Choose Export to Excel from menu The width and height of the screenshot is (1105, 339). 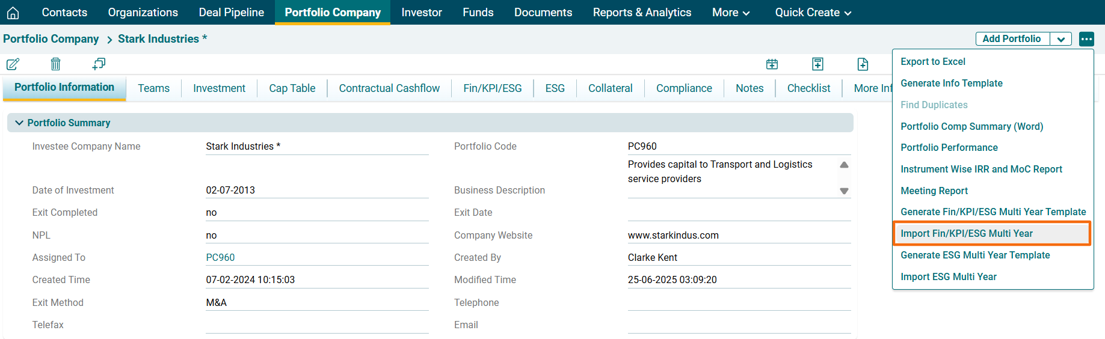932,61
